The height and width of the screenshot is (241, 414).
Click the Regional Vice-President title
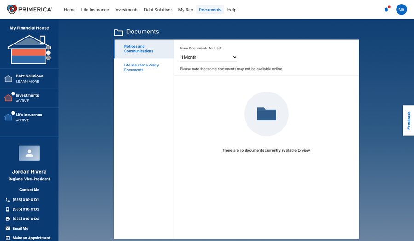[x=29, y=179]
